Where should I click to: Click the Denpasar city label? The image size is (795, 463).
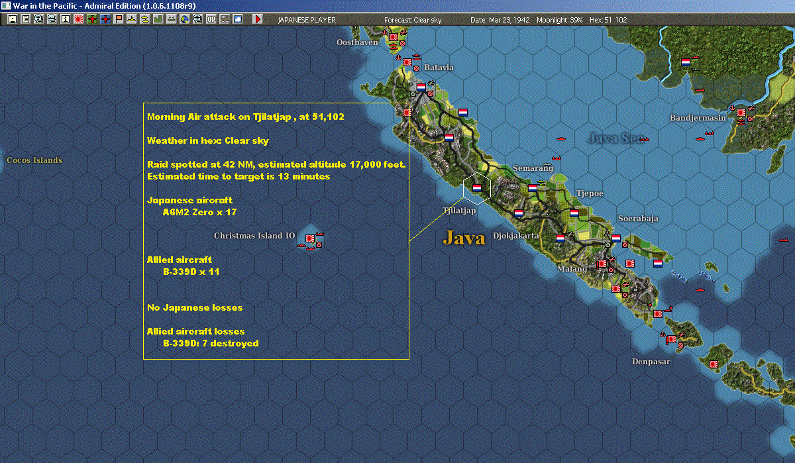tap(651, 362)
